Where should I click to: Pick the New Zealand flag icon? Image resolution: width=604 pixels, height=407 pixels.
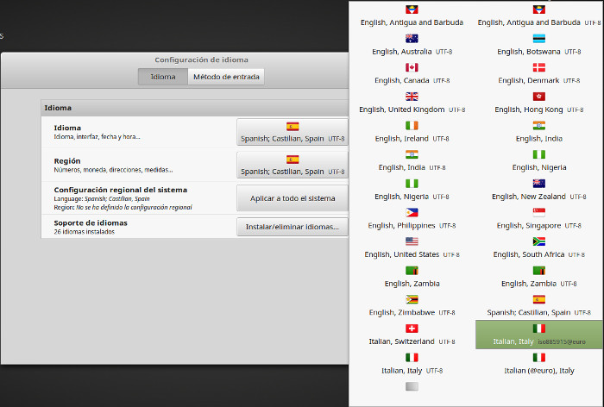pos(539,184)
